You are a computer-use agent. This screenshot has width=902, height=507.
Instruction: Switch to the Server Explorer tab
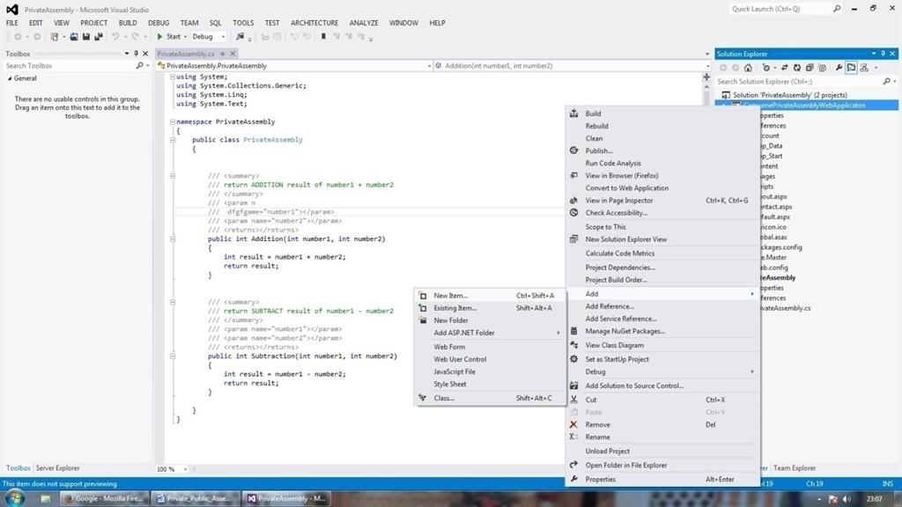(57, 468)
